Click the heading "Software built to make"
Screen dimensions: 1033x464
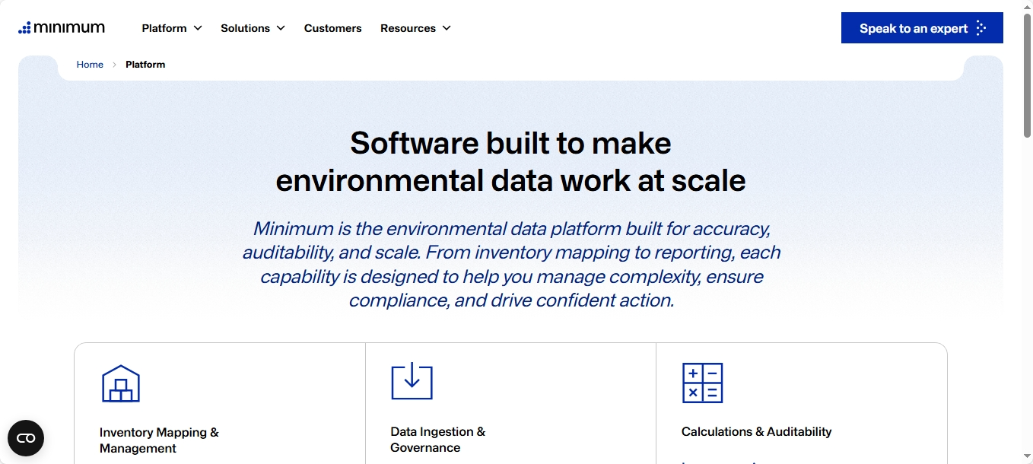tap(510, 143)
